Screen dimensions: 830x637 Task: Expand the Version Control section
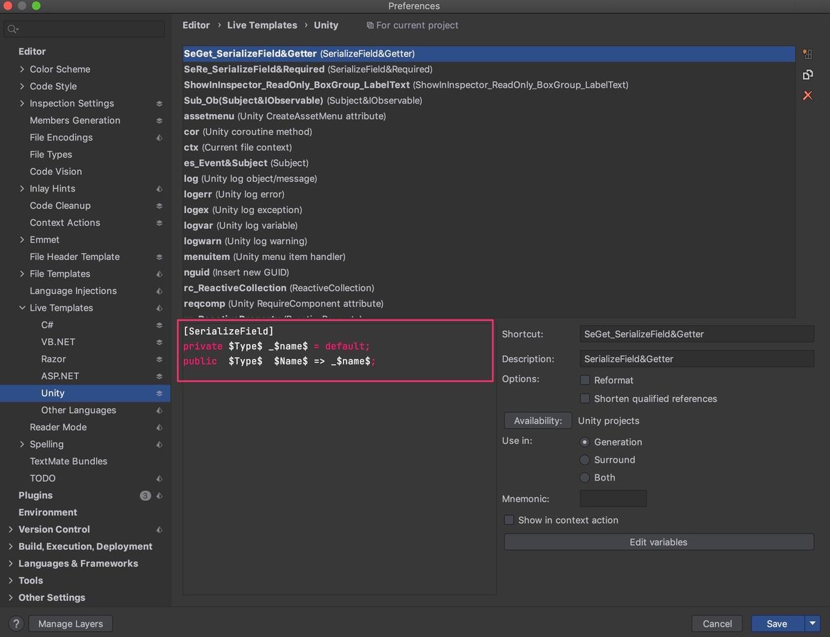pos(10,530)
